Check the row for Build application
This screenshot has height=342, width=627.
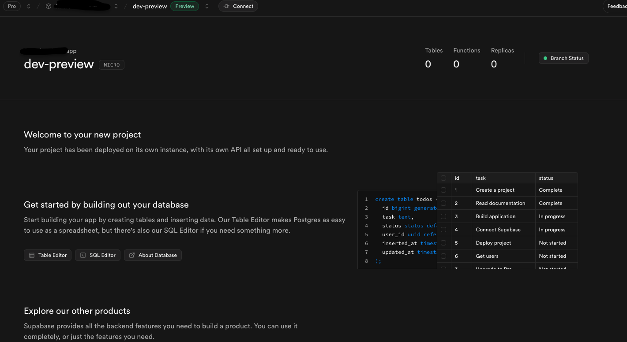(443, 216)
